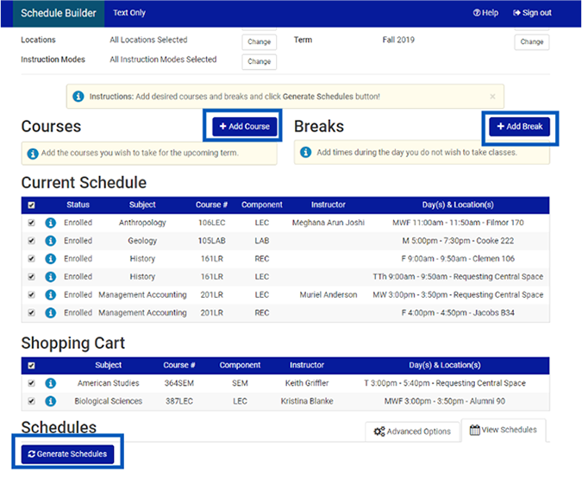Switch to the View Schedules tab
Viewport: 582px width, 478px height.
tap(503, 430)
